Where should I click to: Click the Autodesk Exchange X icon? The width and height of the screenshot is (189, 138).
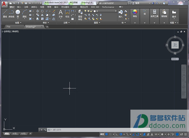point(153,3)
